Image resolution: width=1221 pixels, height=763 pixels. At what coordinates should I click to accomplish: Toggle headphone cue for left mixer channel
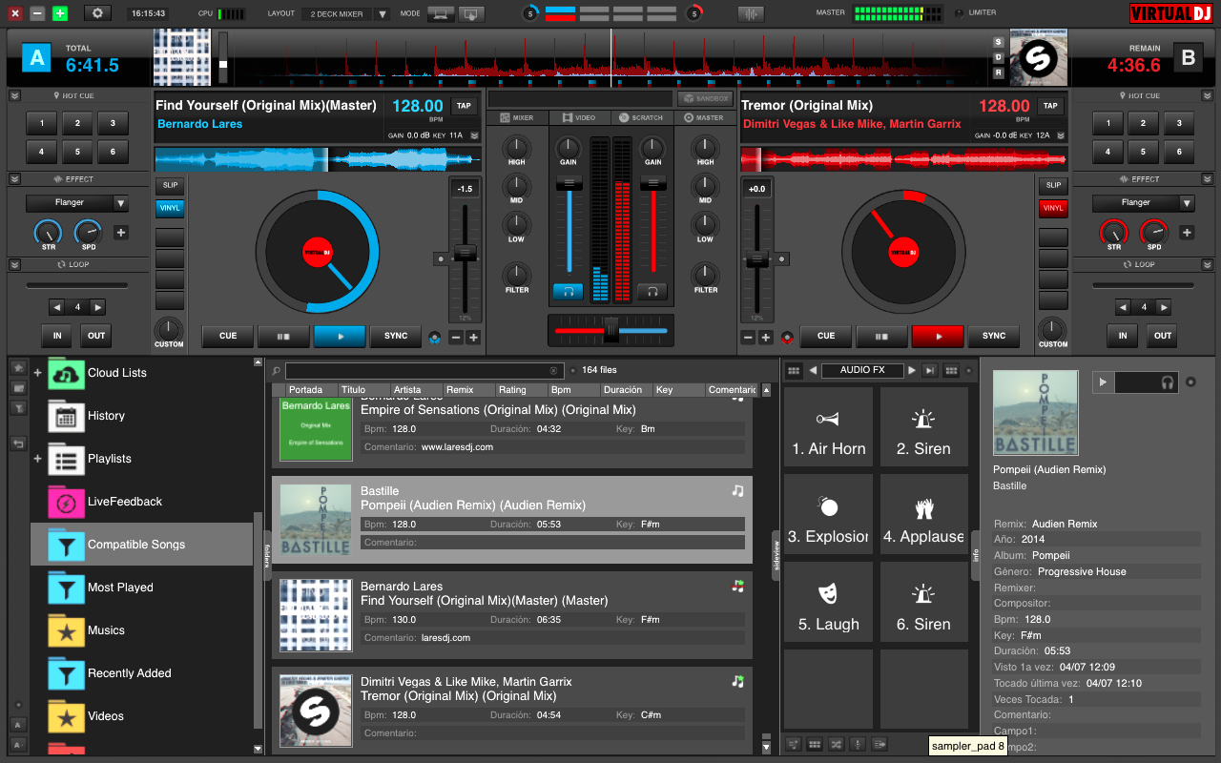(x=568, y=292)
